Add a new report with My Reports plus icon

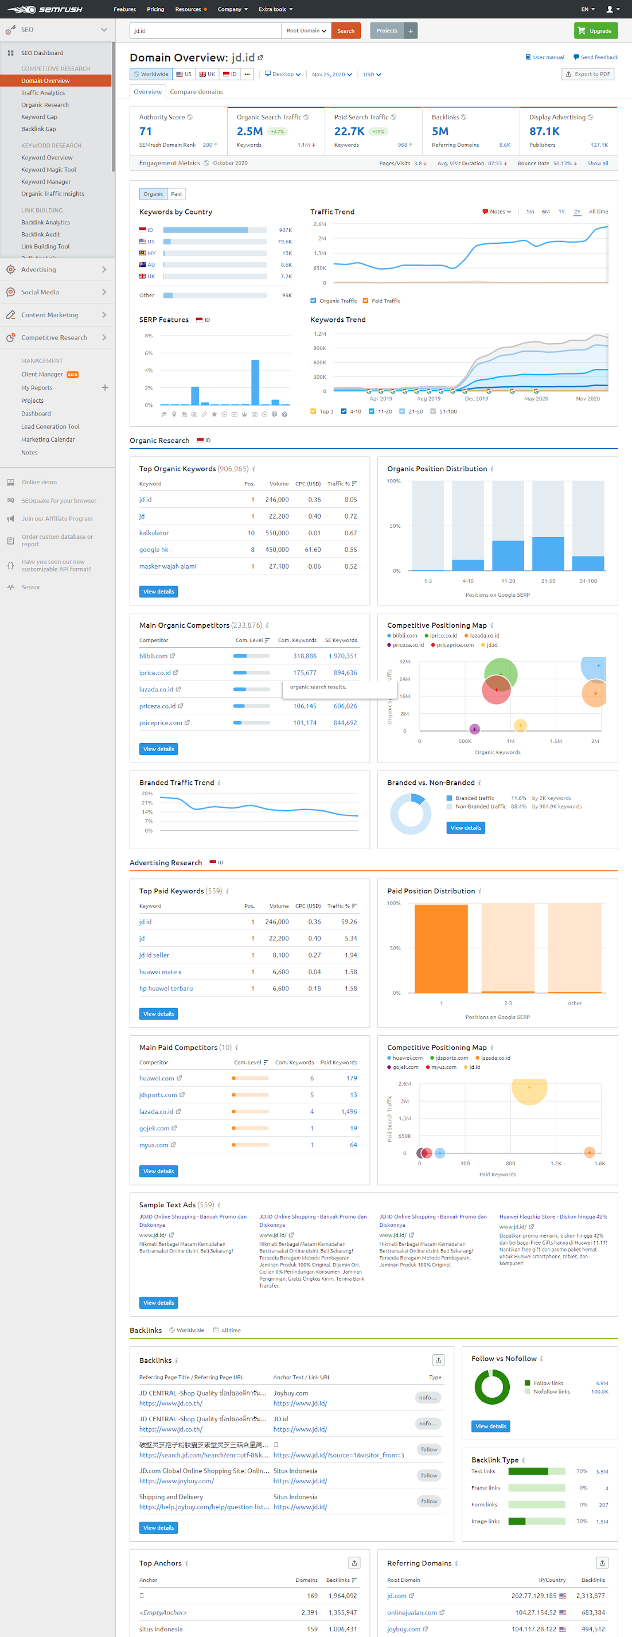pyautogui.click(x=105, y=388)
